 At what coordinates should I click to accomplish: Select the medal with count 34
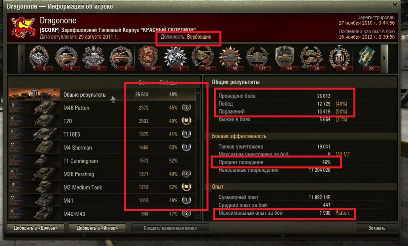pos(148,57)
